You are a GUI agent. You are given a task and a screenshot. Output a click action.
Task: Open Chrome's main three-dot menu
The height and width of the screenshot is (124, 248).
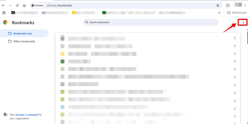[245, 6]
